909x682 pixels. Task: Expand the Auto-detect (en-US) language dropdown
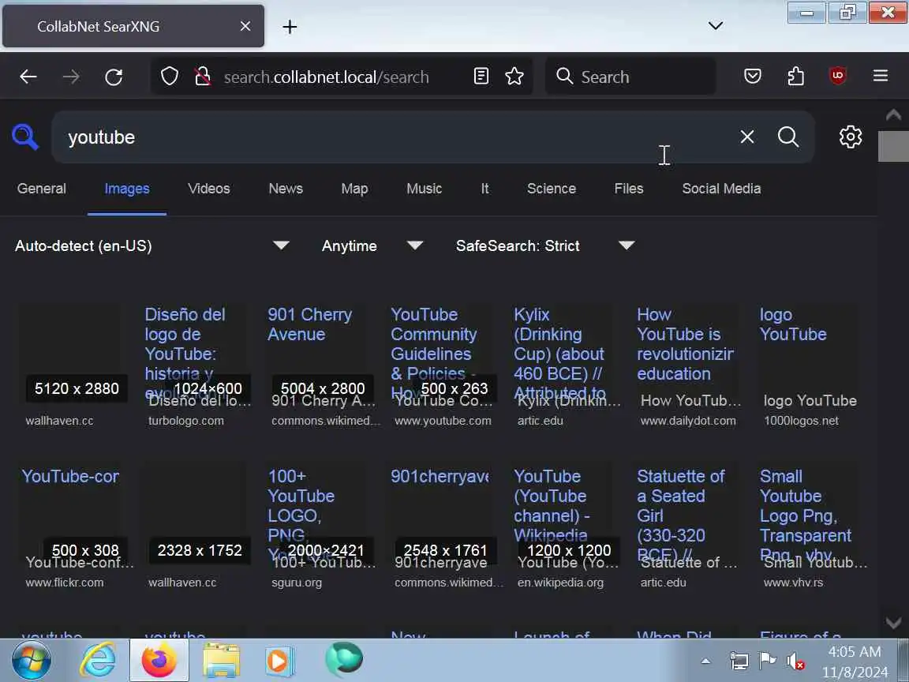(x=151, y=246)
